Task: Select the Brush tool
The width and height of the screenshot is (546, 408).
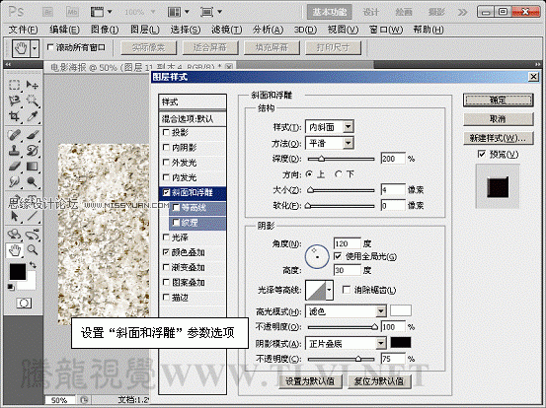Action: pyautogui.click(x=33, y=135)
